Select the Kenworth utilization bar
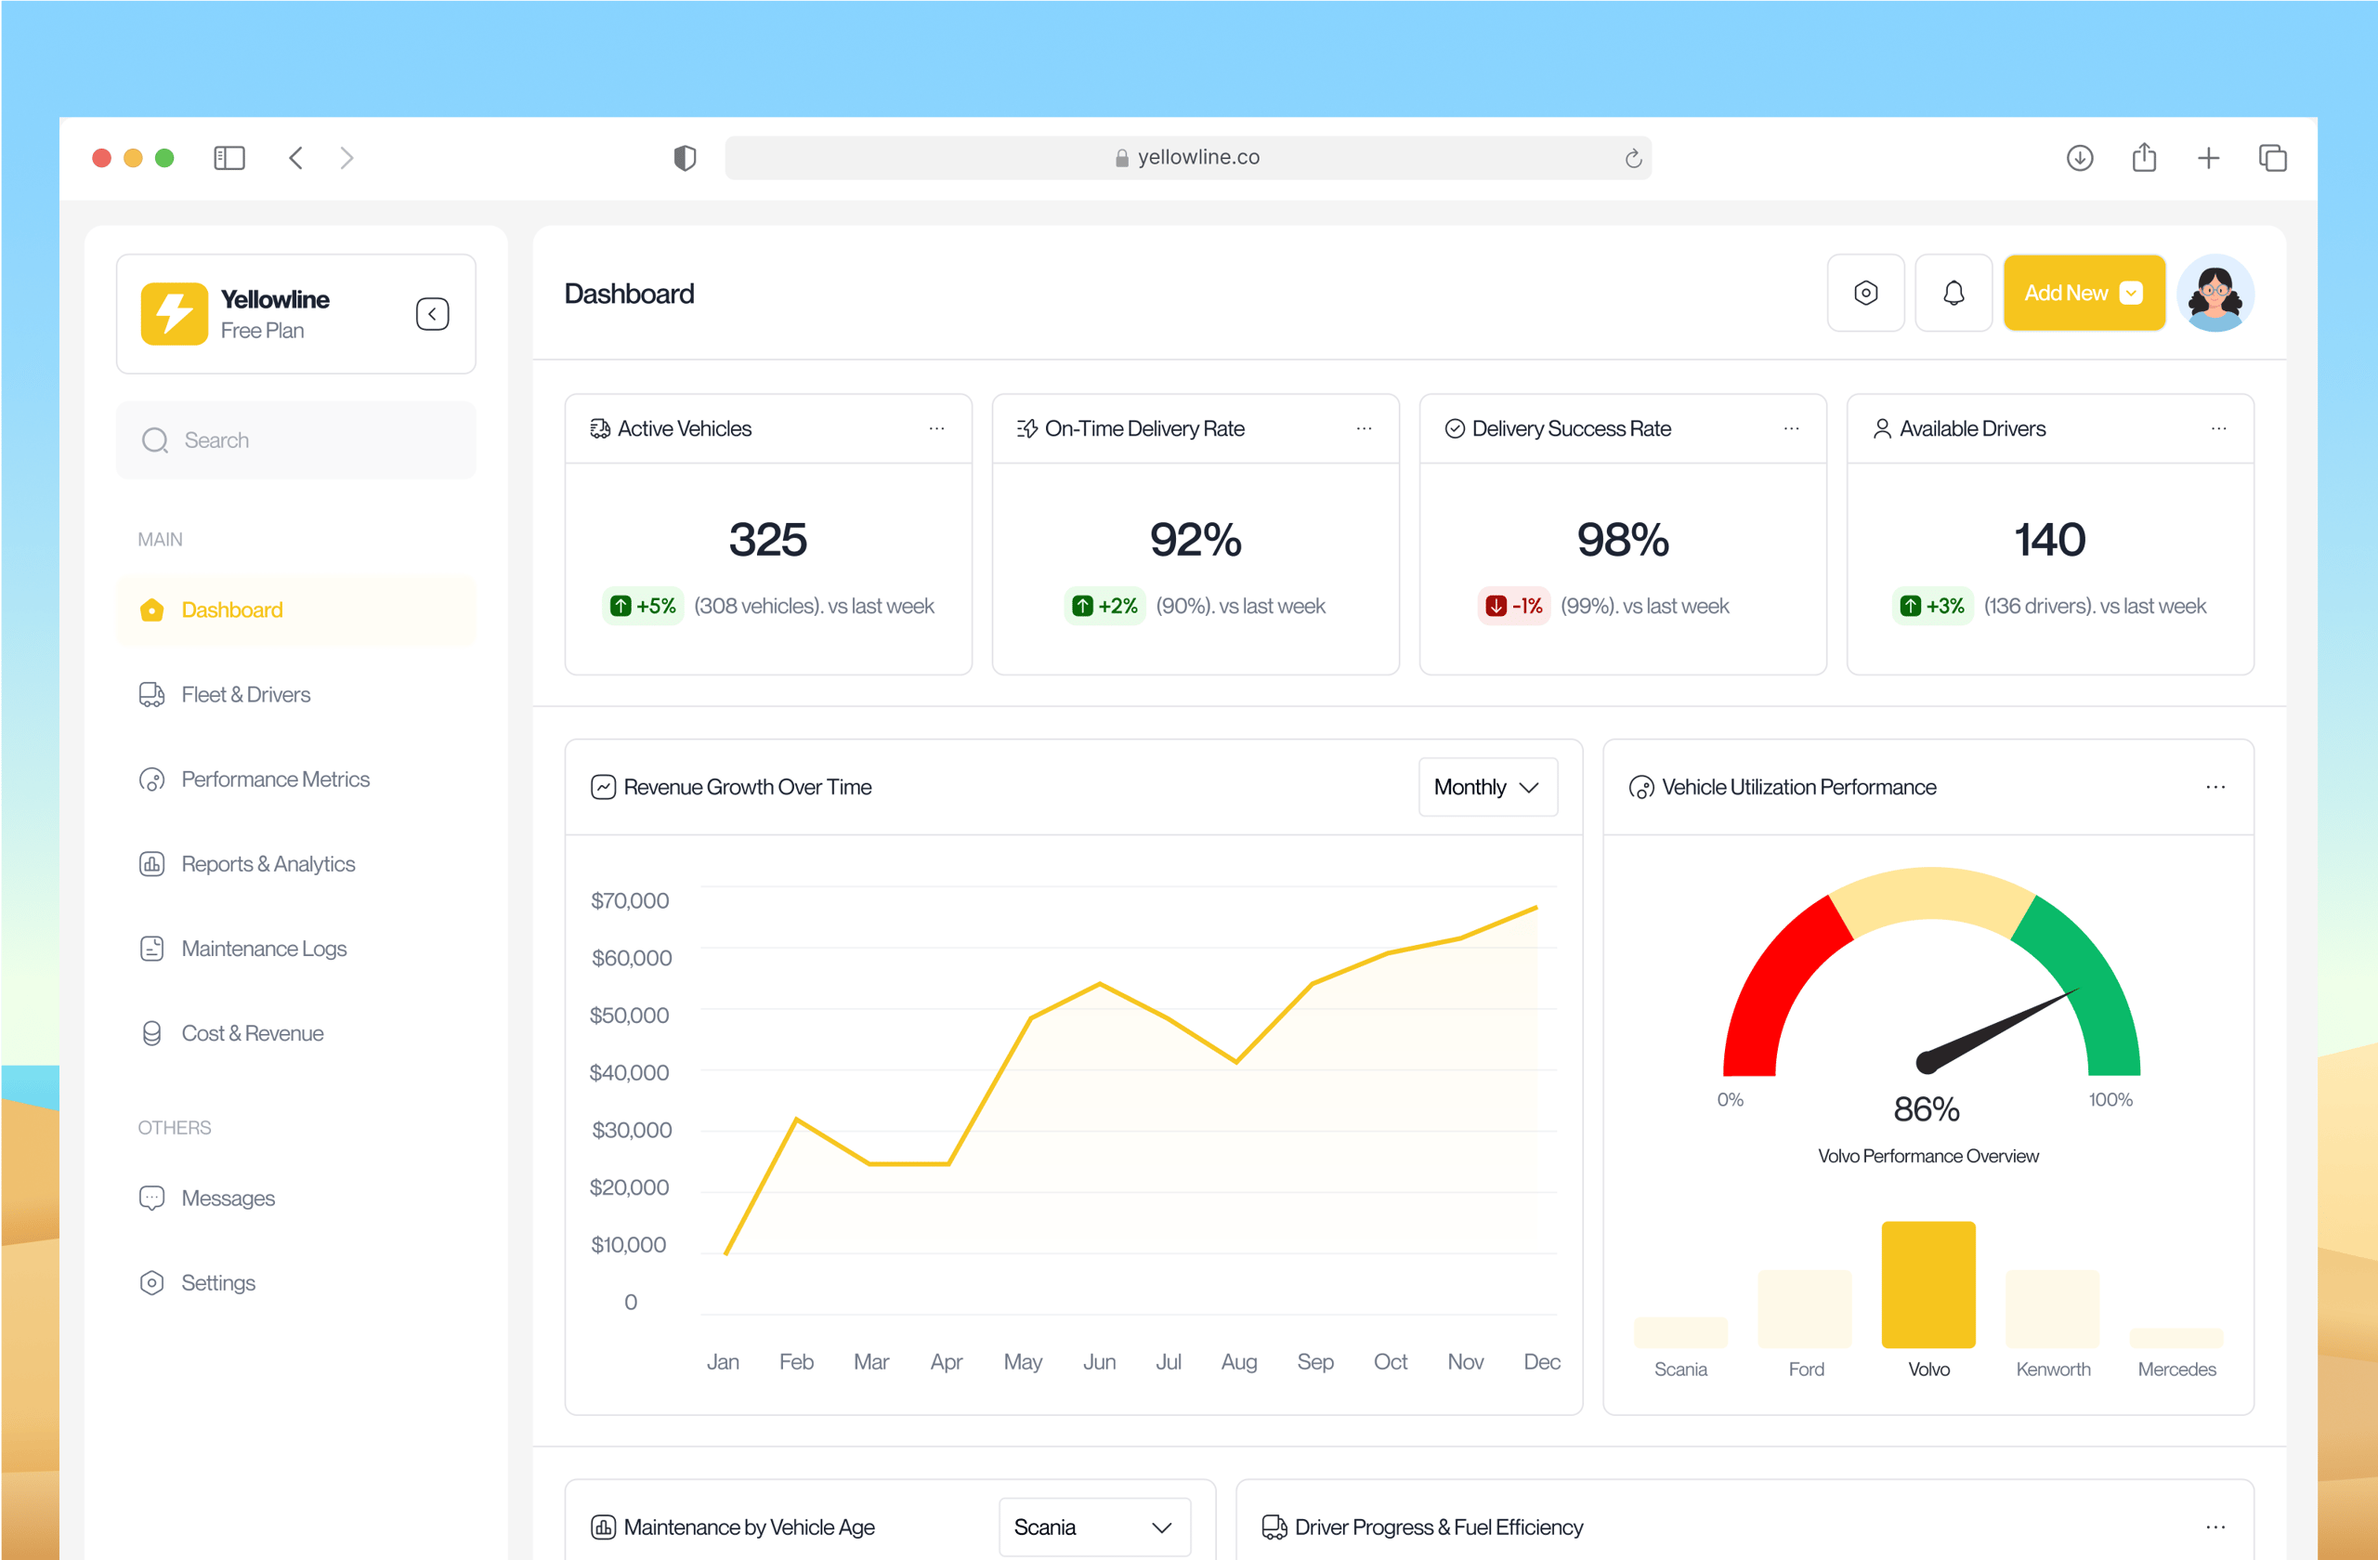The image size is (2378, 1560). [x=2052, y=1309]
